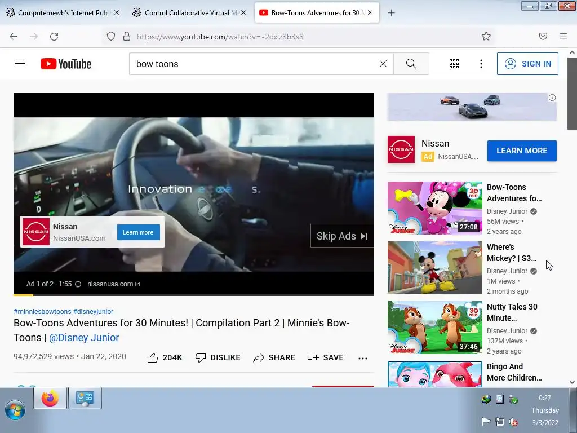Viewport: 577px width, 433px height.
Task: Open the Windows Start button
Action: (15, 410)
